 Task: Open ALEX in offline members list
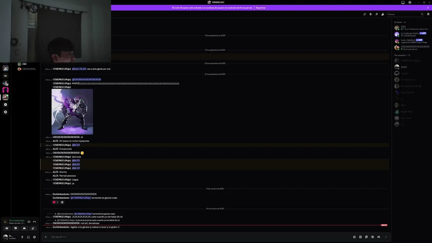click(x=412, y=67)
